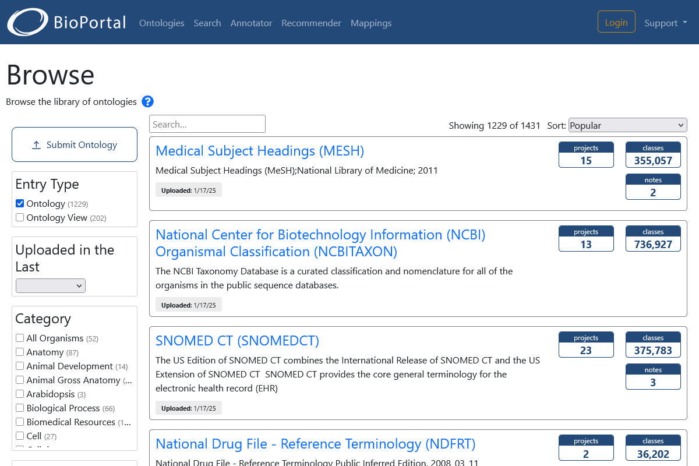
Task: View the 23 projects for SNOMED CT
Action: pyautogui.click(x=586, y=344)
